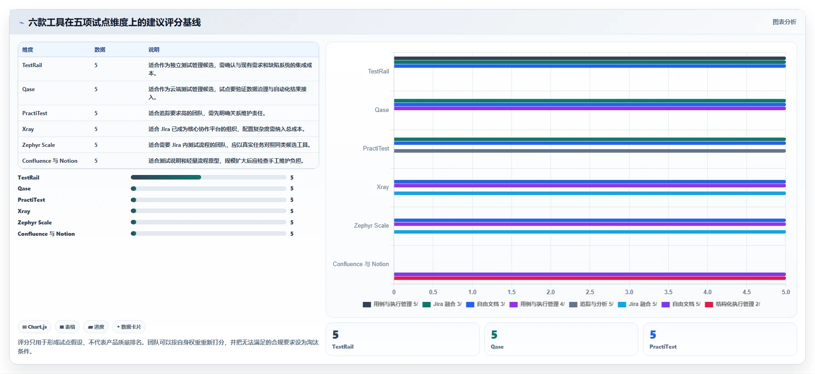815x374 pixels.
Task: Click the small icon before the page title
Action: point(21,23)
